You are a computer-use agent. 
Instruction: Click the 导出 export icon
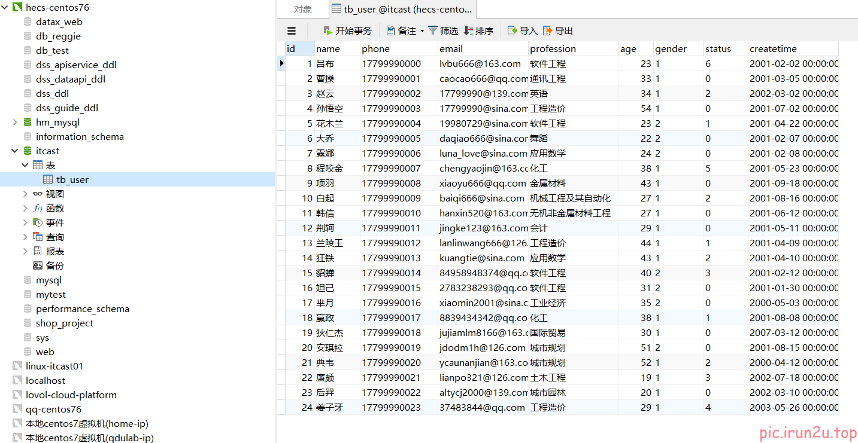pyautogui.click(x=547, y=30)
